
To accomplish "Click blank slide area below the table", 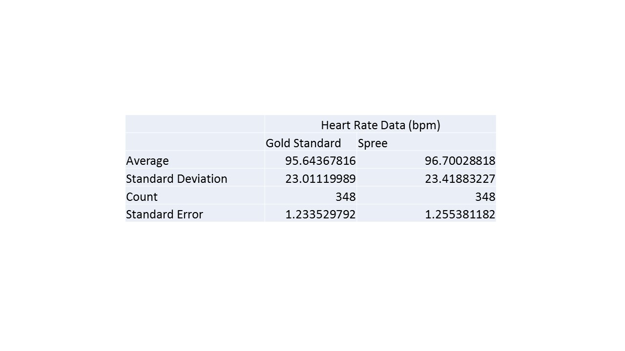I will click(312, 288).
